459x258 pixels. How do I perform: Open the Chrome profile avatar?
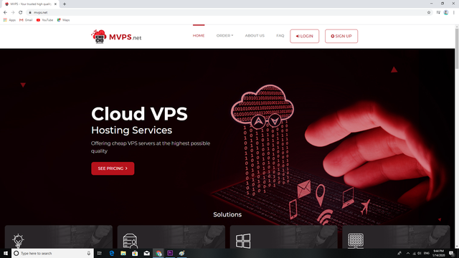coord(446,12)
